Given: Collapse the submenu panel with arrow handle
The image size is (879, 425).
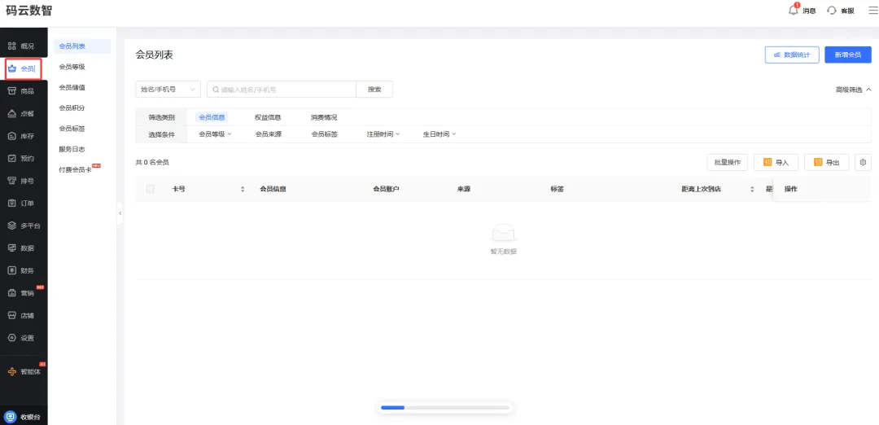Looking at the screenshot, I should click(120, 213).
